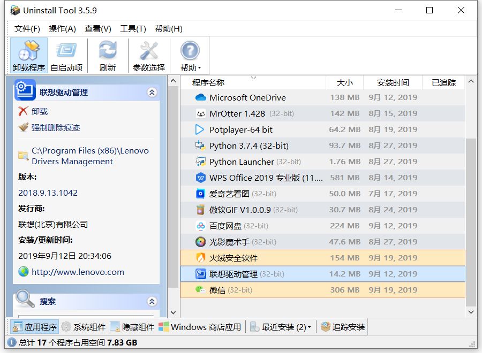Click the 刷新 refresh toolbar icon

(x=108, y=55)
